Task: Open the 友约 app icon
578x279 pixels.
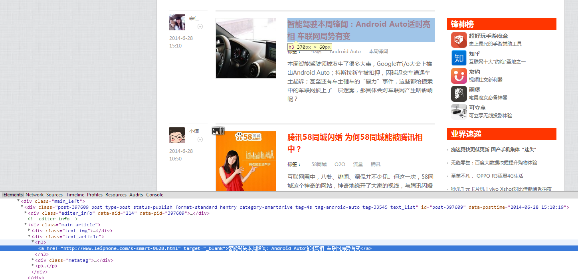Action: click(459, 76)
